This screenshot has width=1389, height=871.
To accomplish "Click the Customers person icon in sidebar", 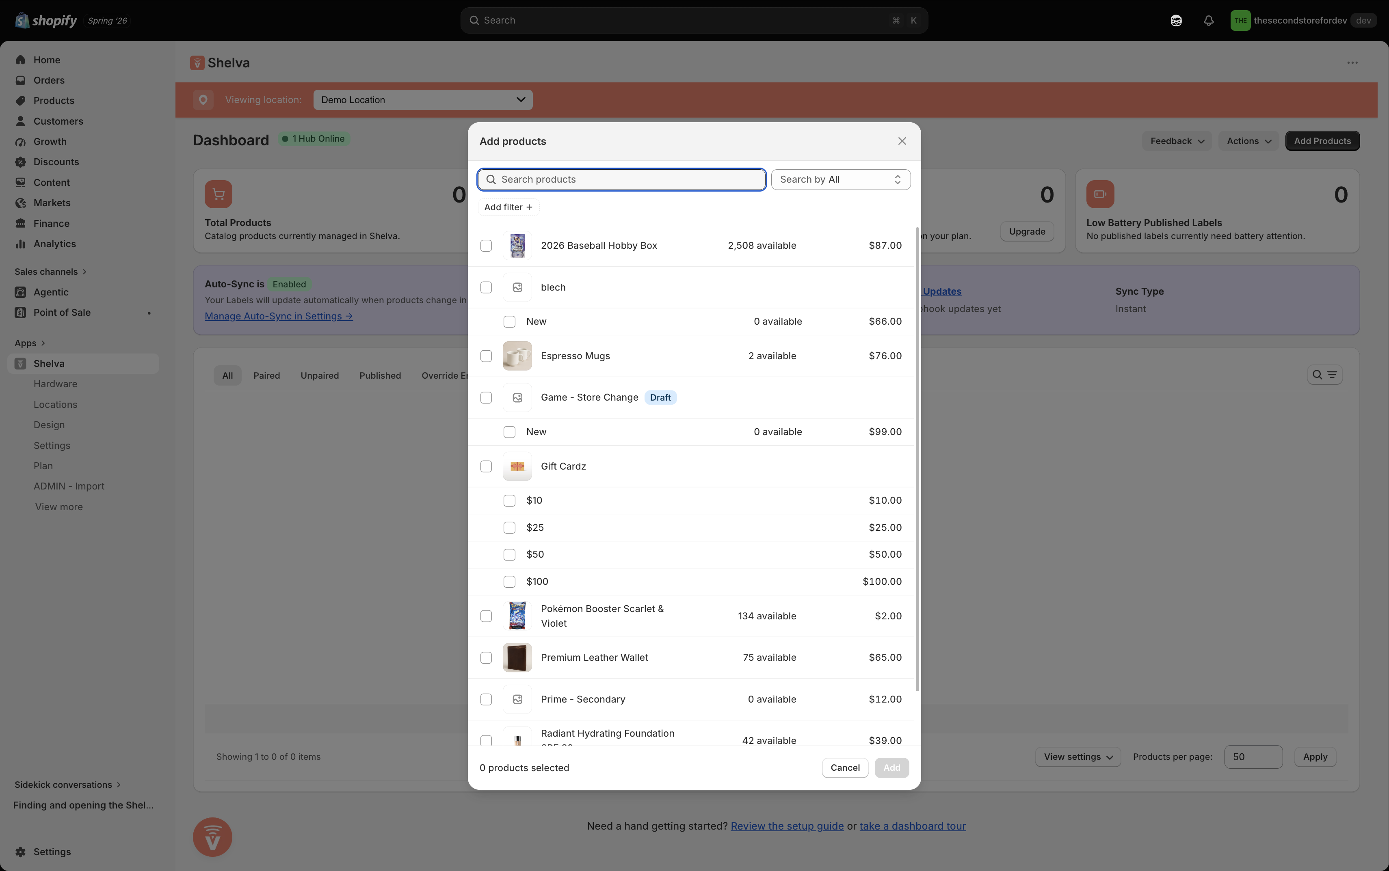I will 21,121.
